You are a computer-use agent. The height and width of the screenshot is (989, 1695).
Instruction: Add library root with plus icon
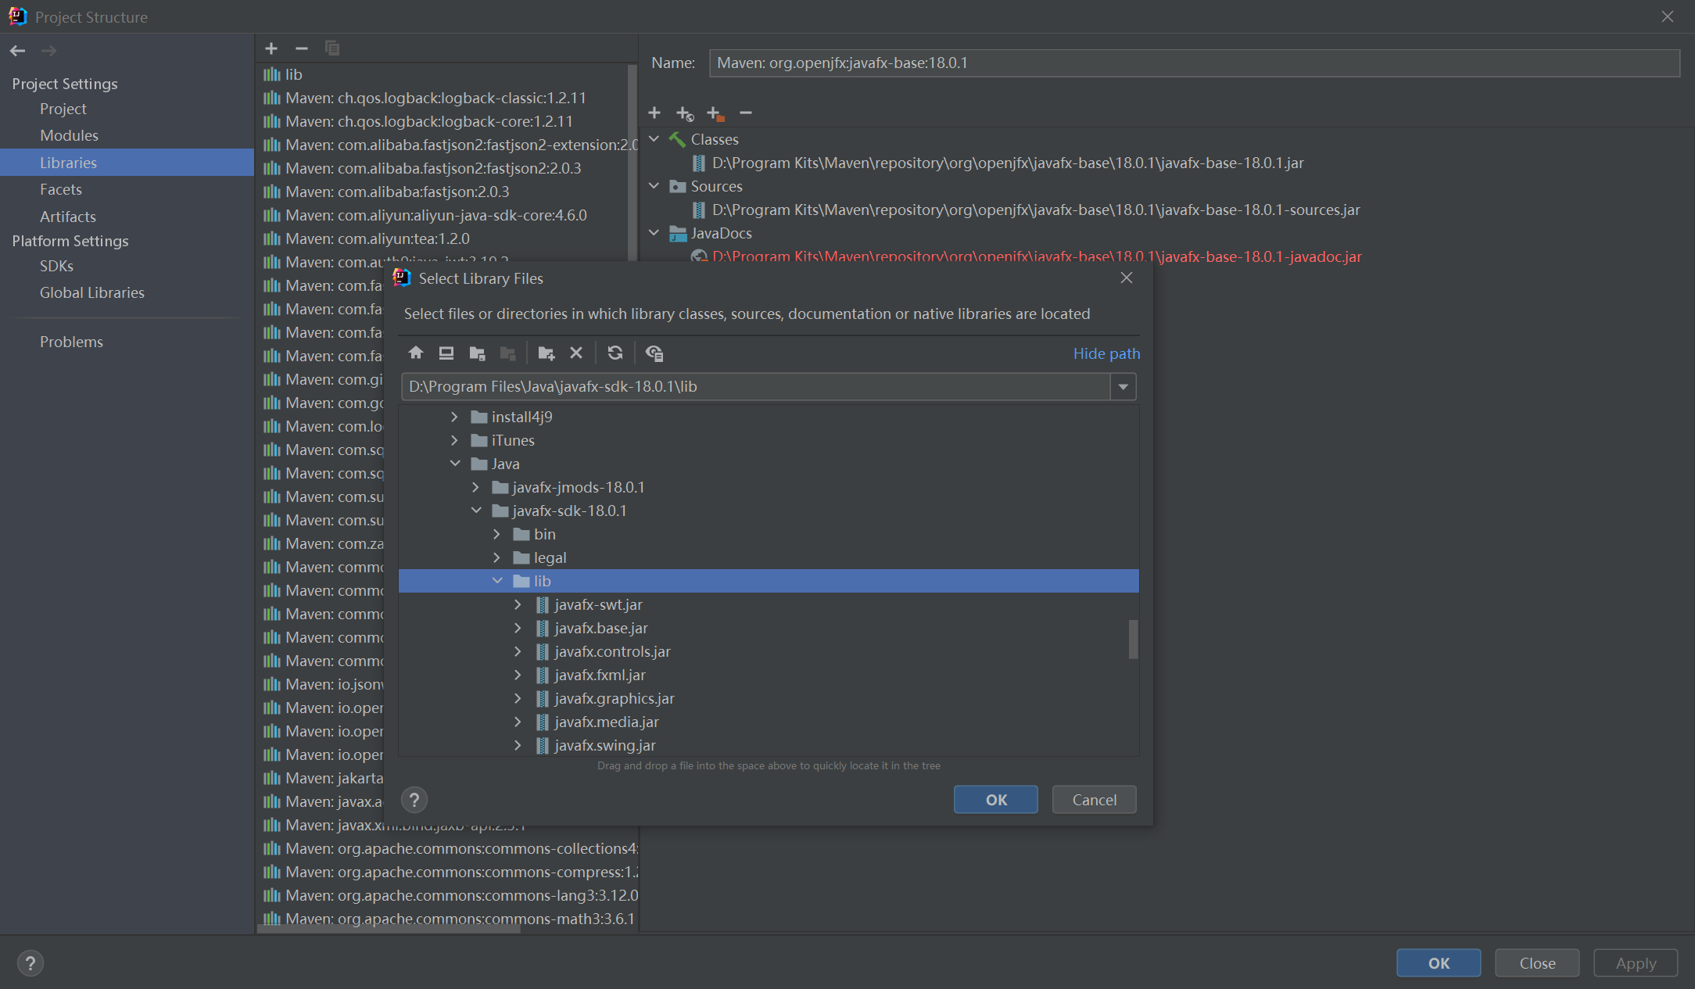(x=654, y=113)
